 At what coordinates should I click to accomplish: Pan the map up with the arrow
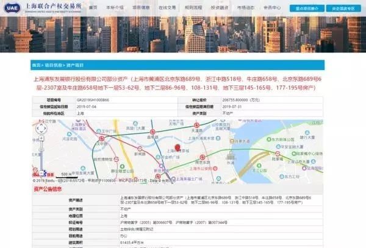point(41,125)
